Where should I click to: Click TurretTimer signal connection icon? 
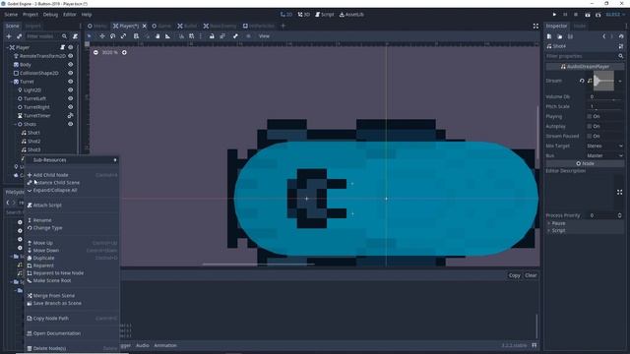click(x=70, y=116)
